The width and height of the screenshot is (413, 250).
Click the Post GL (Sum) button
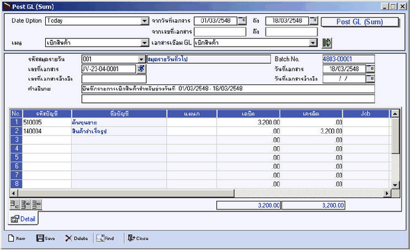pyautogui.click(x=359, y=22)
